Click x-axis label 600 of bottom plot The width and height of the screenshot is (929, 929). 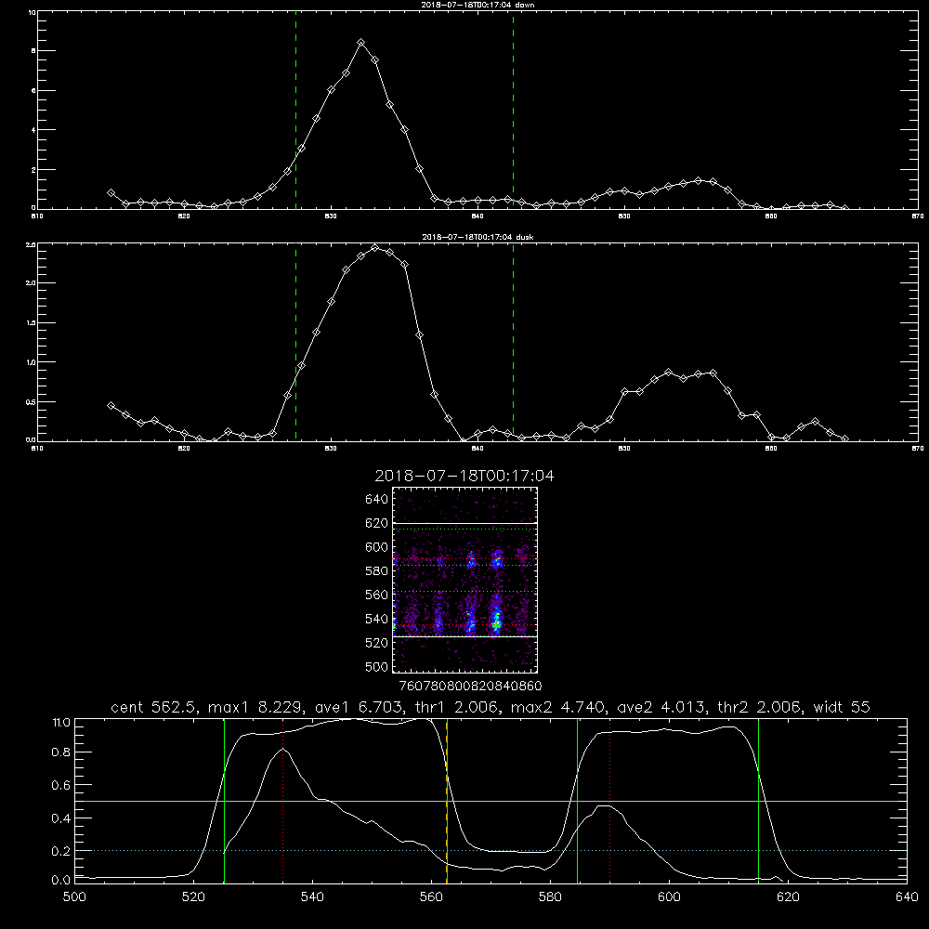(x=669, y=897)
